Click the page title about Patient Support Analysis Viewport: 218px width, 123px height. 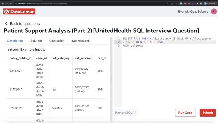pos(102,31)
